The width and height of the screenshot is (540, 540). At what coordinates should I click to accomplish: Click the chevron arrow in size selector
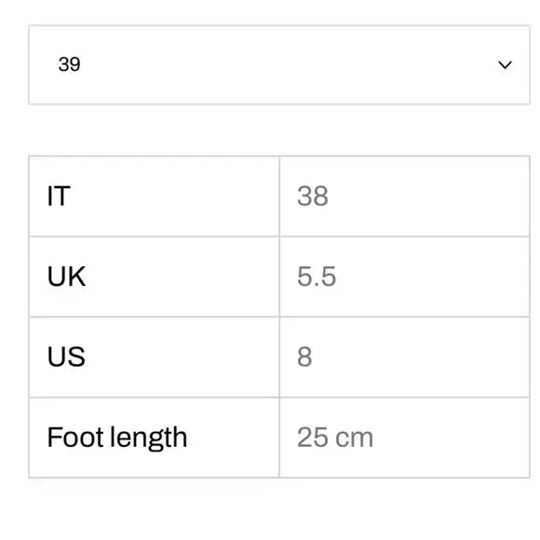click(505, 65)
